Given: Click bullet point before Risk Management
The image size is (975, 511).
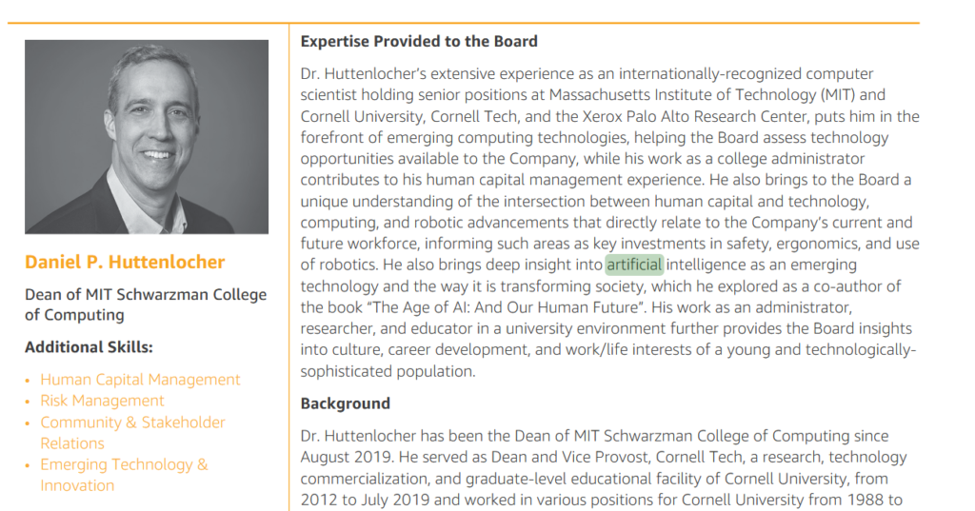Looking at the screenshot, I should pyautogui.click(x=28, y=402).
